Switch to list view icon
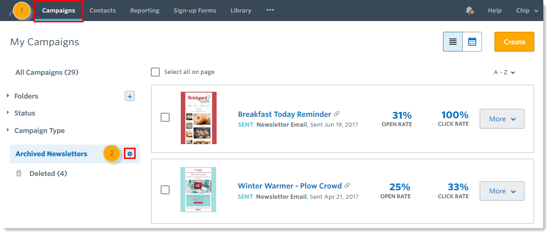 tap(453, 42)
